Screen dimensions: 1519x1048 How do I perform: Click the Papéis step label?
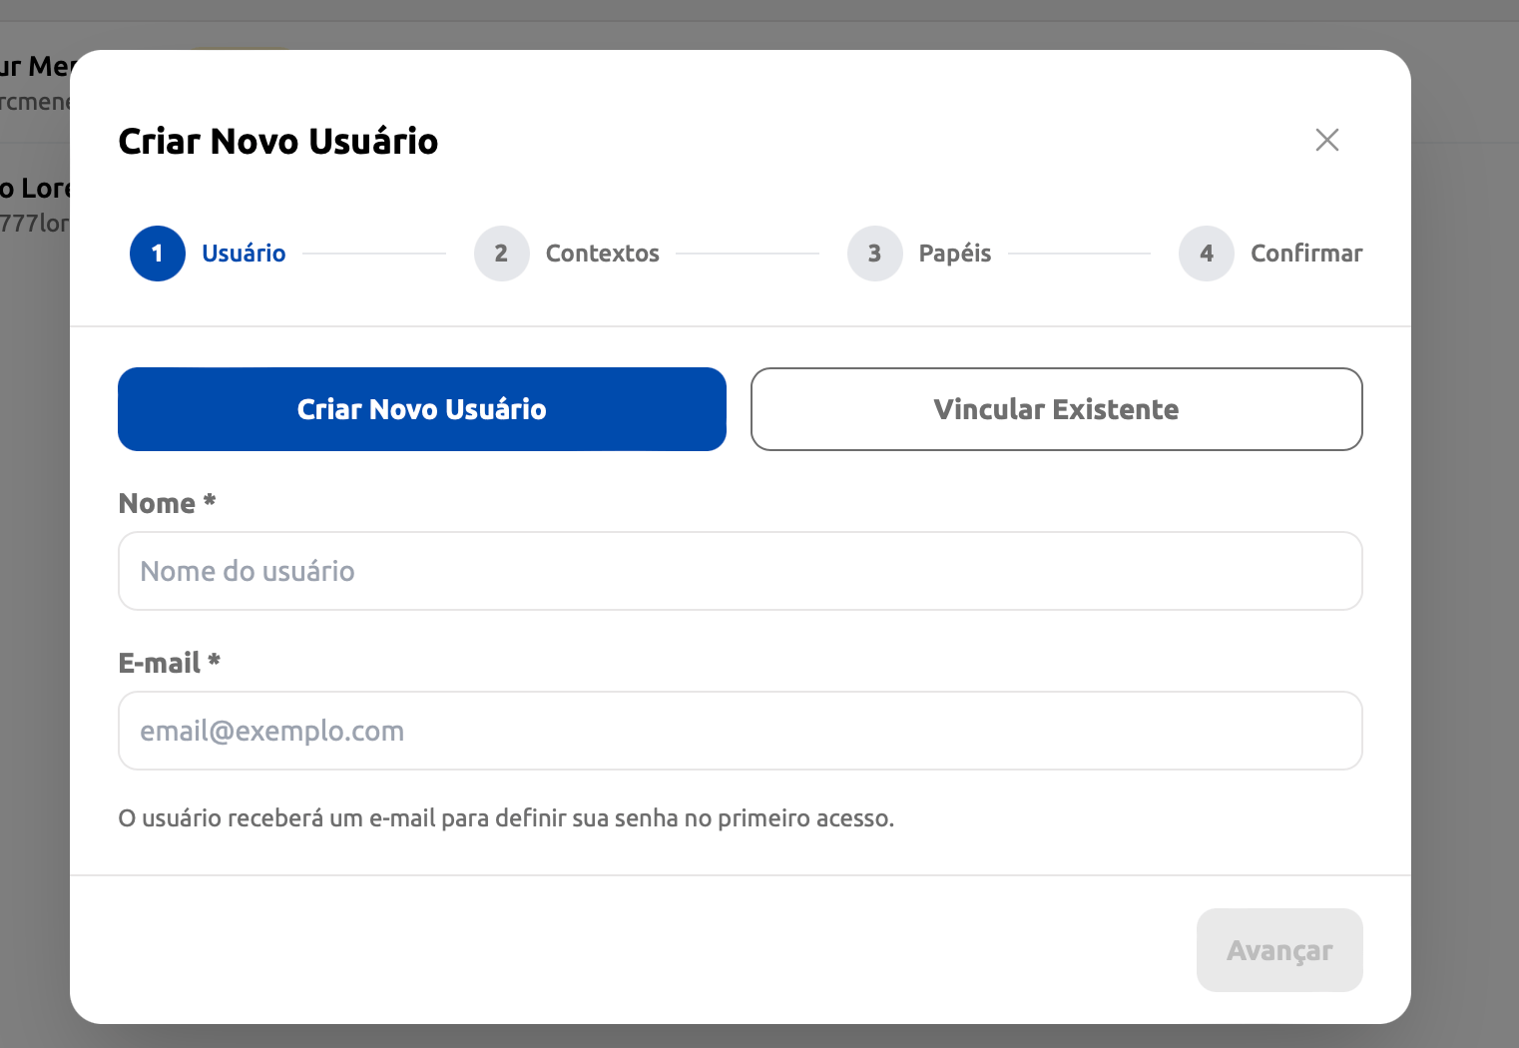(955, 254)
